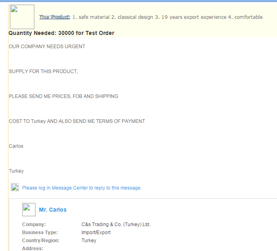Open the overlapping 'This Product' link
277x251 pixels.
pos(55,17)
